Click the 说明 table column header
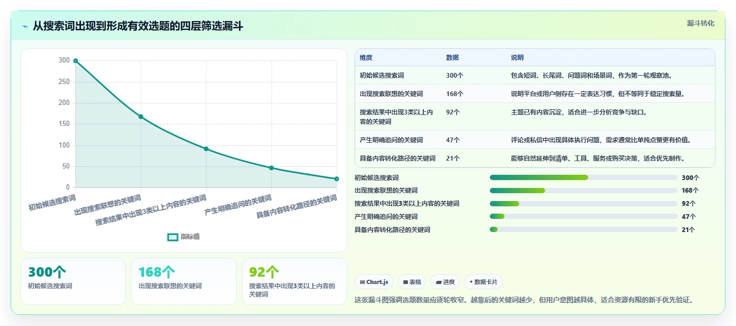This screenshot has width=736, height=326. click(517, 58)
